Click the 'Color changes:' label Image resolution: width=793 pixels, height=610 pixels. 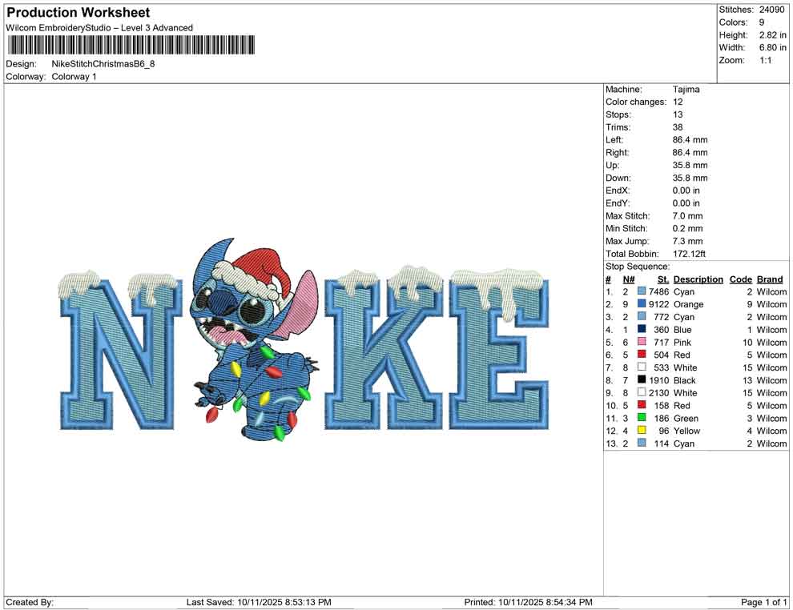636,102
